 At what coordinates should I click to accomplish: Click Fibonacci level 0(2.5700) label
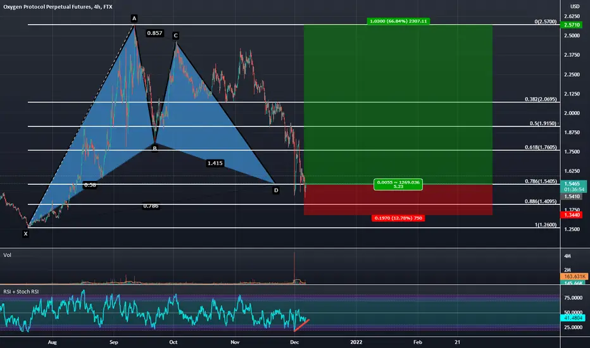pyautogui.click(x=546, y=22)
